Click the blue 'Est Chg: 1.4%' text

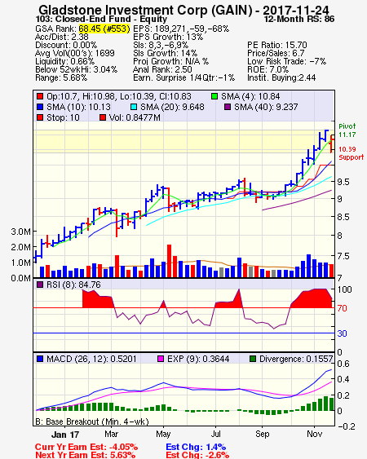coord(196,447)
